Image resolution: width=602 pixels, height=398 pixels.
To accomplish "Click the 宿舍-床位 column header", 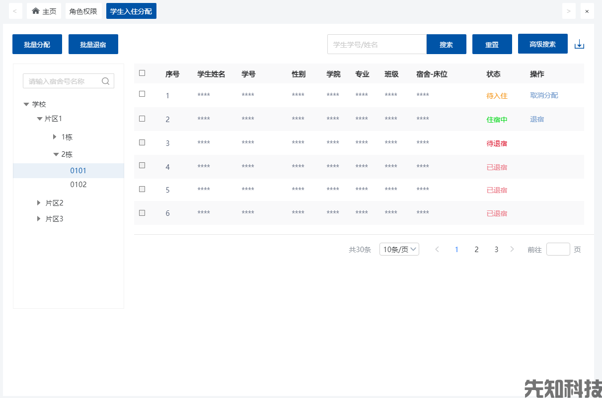I will pos(432,74).
